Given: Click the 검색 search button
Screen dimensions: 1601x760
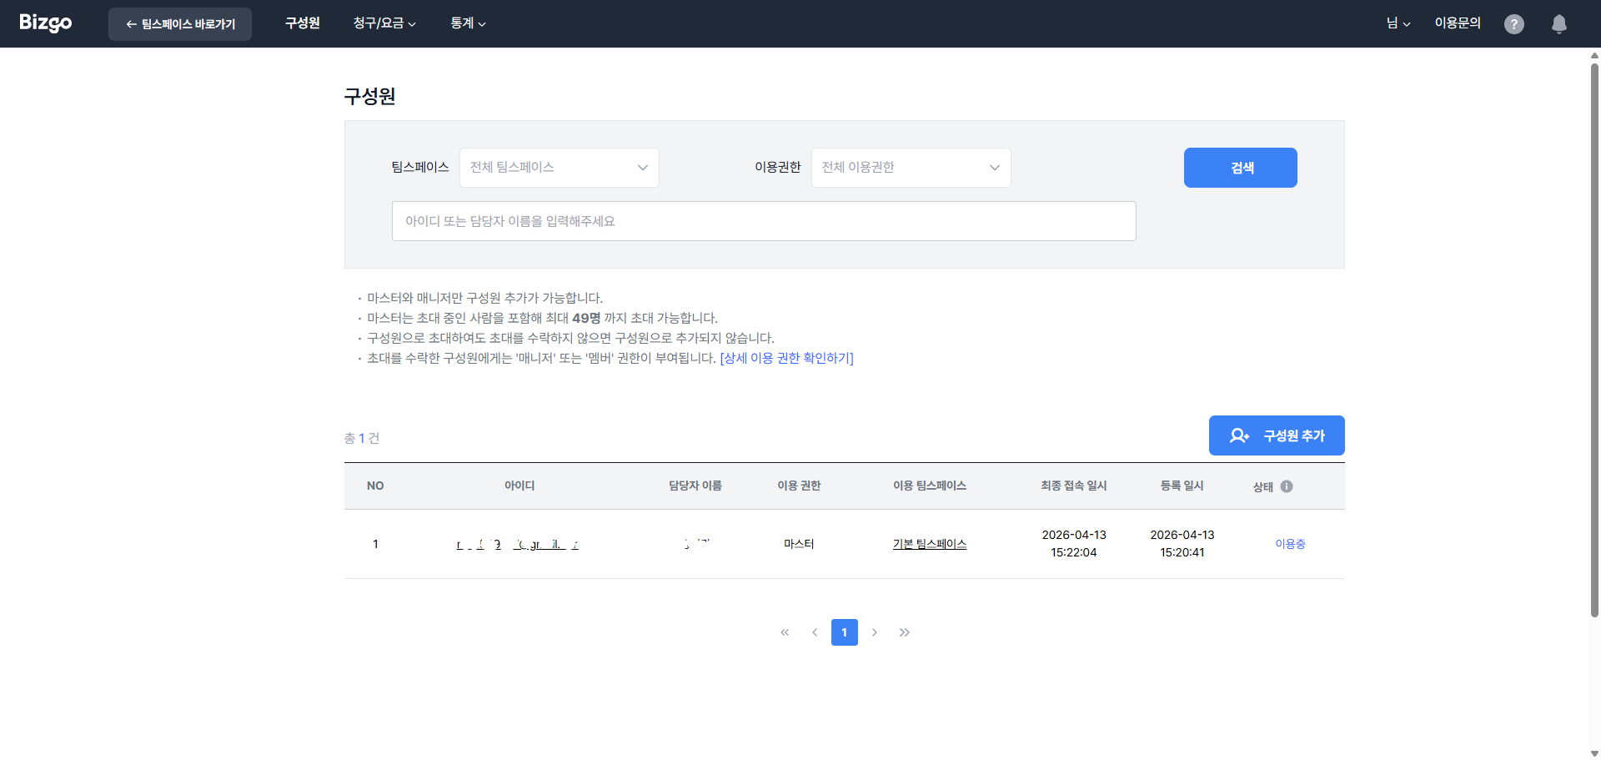Looking at the screenshot, I should (x=1240, y=167).
